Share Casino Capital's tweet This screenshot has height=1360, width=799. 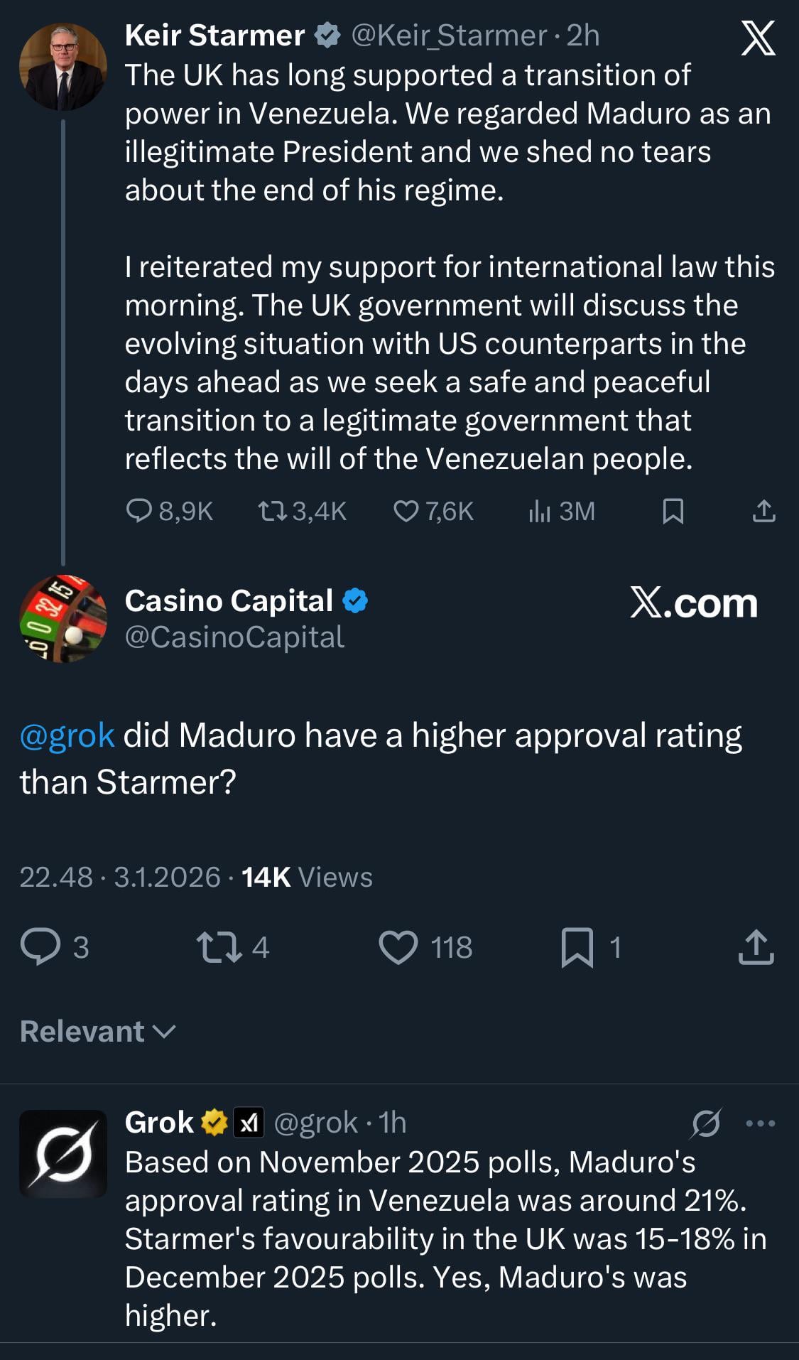(756, 947)
